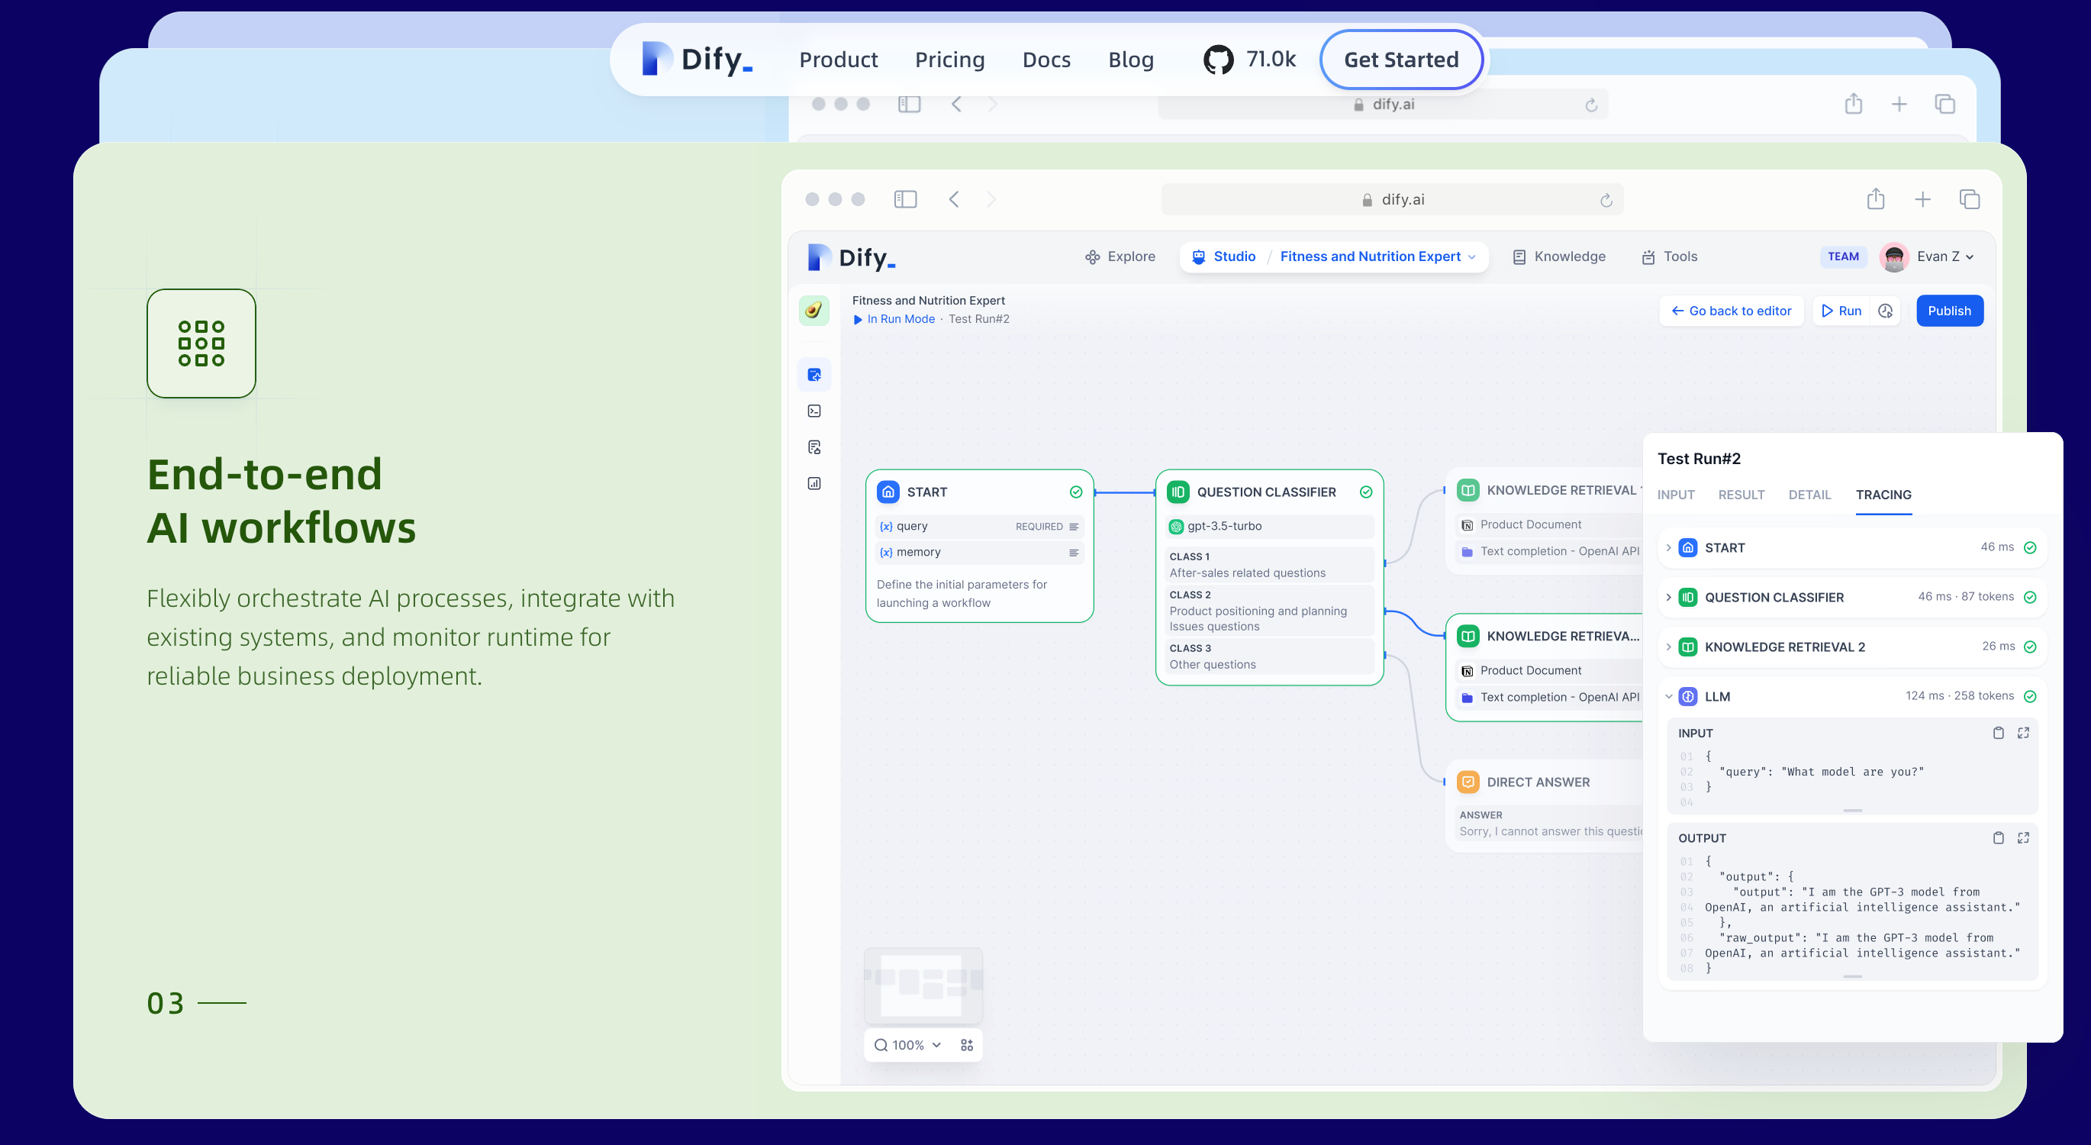Open the API access terminal sidebar icon
This screenshot has height=1145, width=2091.
click(x=814, y=411)
